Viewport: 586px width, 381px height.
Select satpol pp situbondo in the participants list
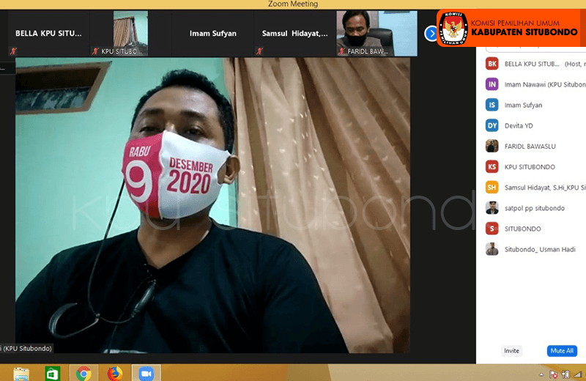(x=534, y=208)
